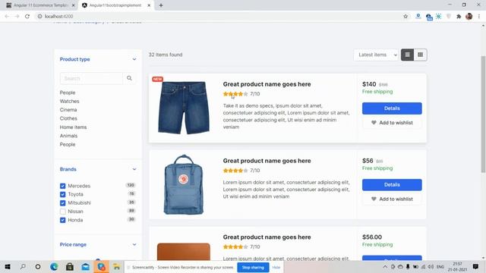Open Chrome extensions puzzle icon

(x=459, y=17)
